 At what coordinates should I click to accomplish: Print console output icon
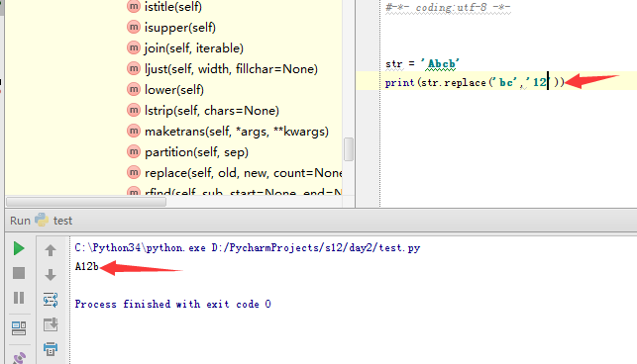coord(51,349)
